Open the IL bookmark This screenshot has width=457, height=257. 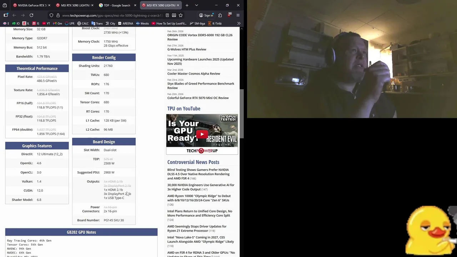(x=26, y=24)
